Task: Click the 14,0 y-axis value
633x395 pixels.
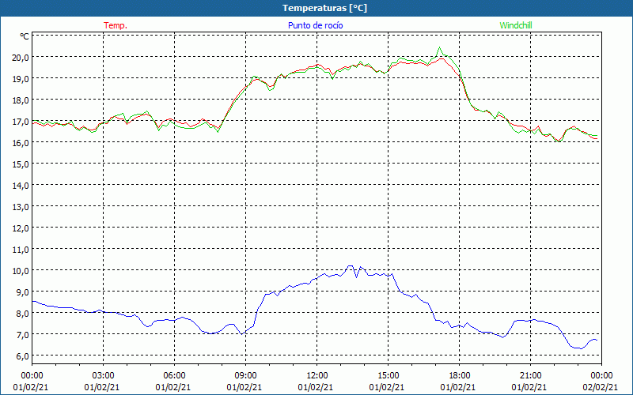Action: pyautogui.click(x=21, y=186)
